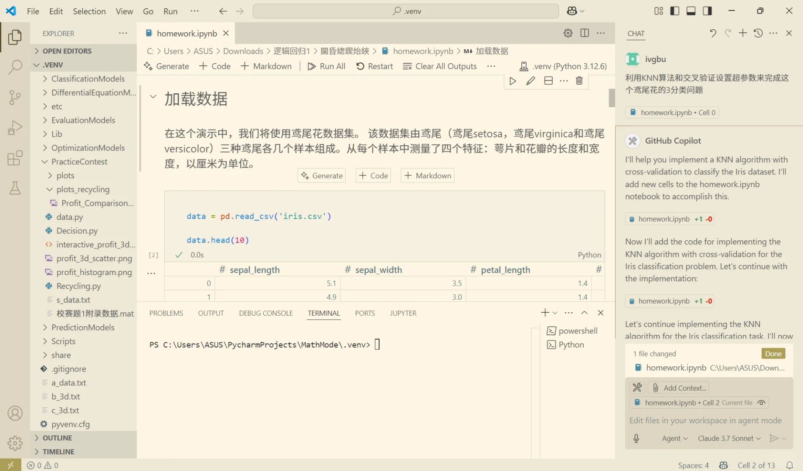The image size is (803, 471).
Task: Open the Testing flask view
Action: click(x=15, y=188)
